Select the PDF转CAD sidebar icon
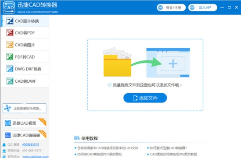The height and width of the screenshot is (158, 241). click(x=10, y=57)
